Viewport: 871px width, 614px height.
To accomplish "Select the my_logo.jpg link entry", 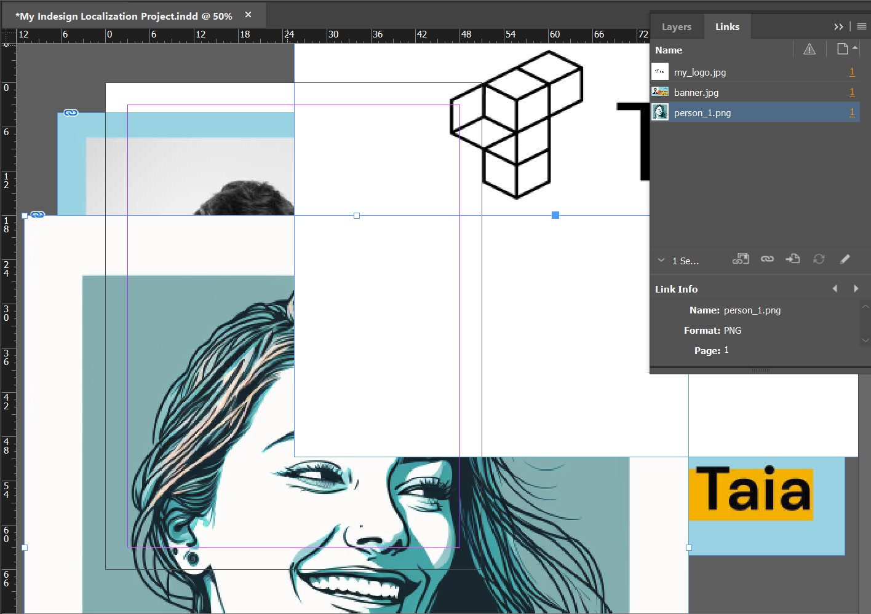I will click(700, 72).
